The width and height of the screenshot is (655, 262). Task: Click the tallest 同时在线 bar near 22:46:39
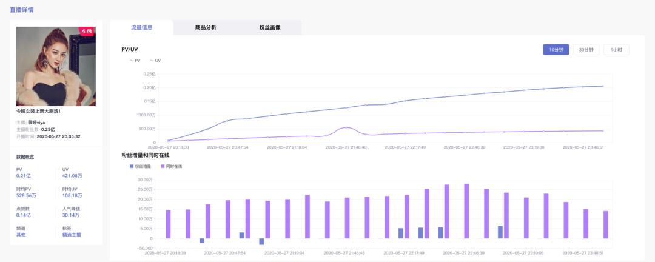point(466,211)
